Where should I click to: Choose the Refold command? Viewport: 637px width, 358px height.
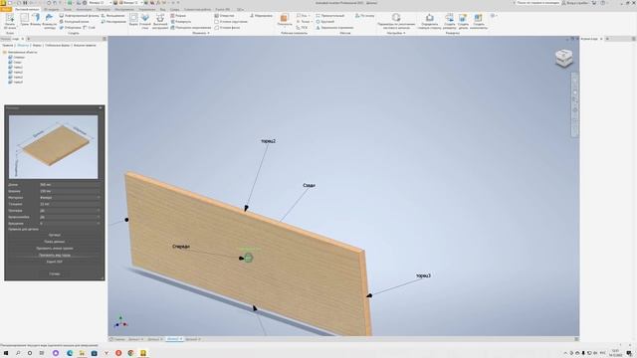(x=190, y=28)
